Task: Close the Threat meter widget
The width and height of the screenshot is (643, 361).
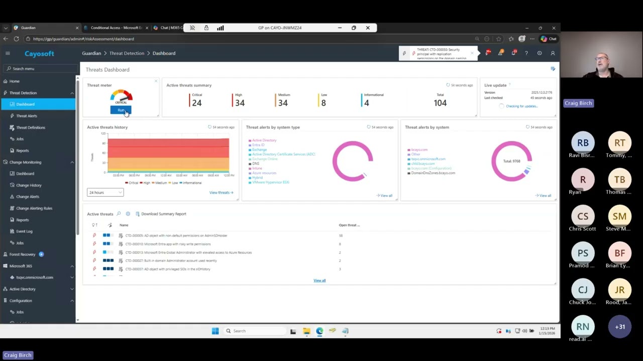Action: 156,81
